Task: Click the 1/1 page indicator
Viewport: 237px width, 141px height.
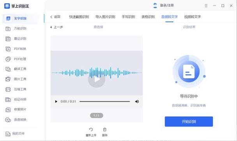Action: (97, 116)
